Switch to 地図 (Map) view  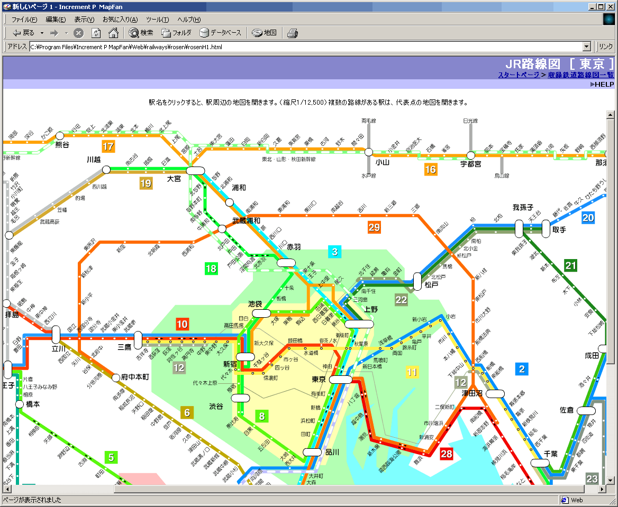265,33
